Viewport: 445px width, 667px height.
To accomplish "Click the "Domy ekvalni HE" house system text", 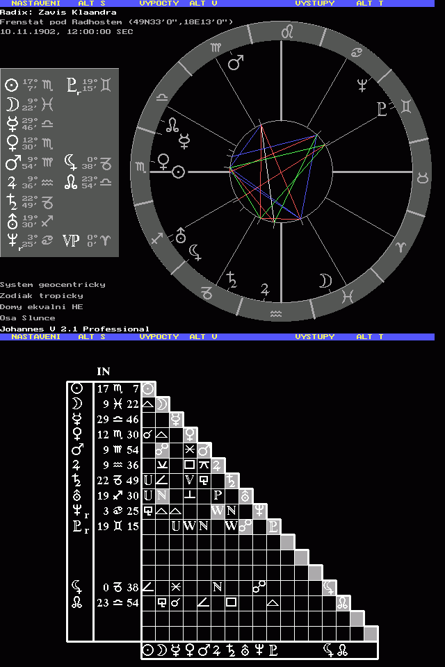I will [x=42, y=306].
